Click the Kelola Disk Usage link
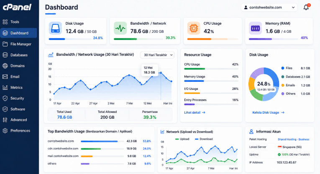The image size is (320, 174). click(x=268, y=112)
